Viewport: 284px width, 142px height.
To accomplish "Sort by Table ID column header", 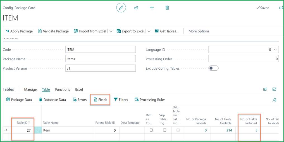I will [23, 123].
